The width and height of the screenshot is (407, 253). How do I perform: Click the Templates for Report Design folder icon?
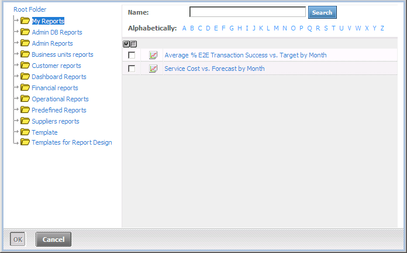click(x=25, y=142)
